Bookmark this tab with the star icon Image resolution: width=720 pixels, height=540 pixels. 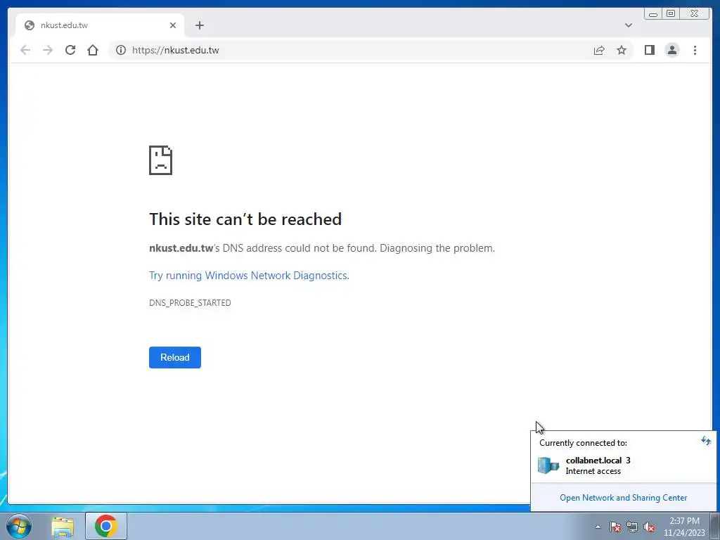(622, 50)
